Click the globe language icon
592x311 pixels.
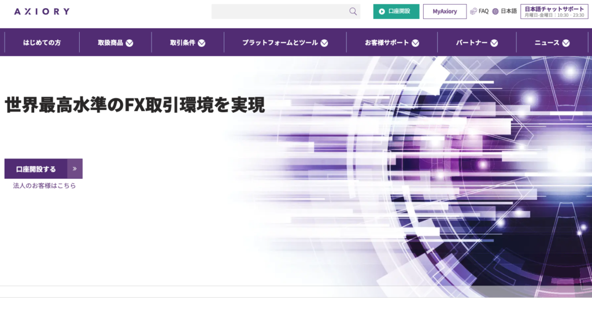(495, 12)
